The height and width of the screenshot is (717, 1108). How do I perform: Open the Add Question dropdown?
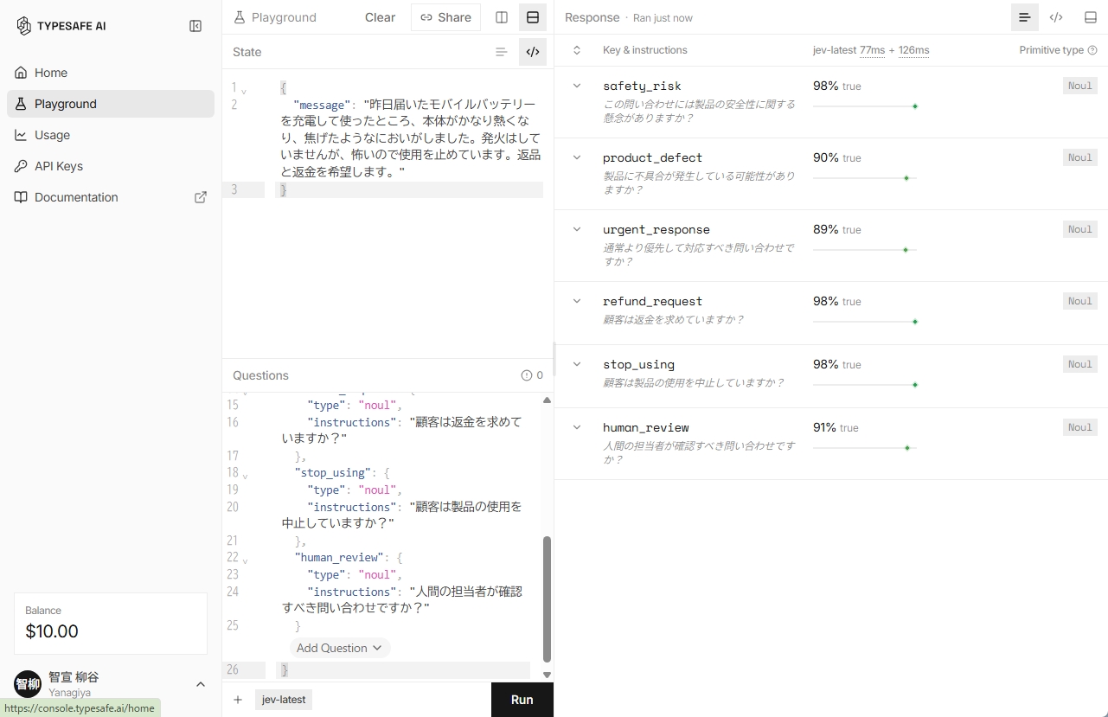tap(339, 648)
